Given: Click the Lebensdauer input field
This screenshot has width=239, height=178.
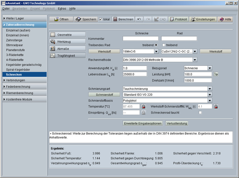Looking at the screenshot, I should (135, 74).
